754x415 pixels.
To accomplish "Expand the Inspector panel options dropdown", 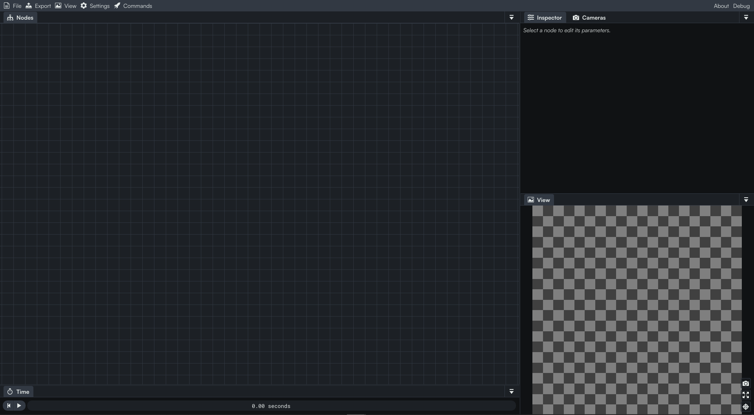I will (746, 18).
